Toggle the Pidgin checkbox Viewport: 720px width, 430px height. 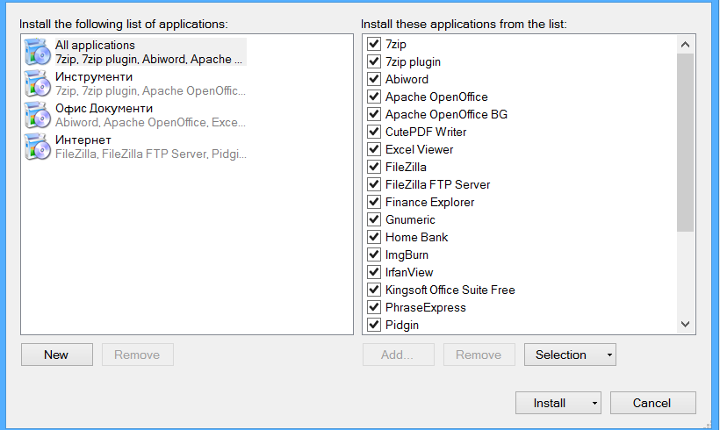click(374, 325)
